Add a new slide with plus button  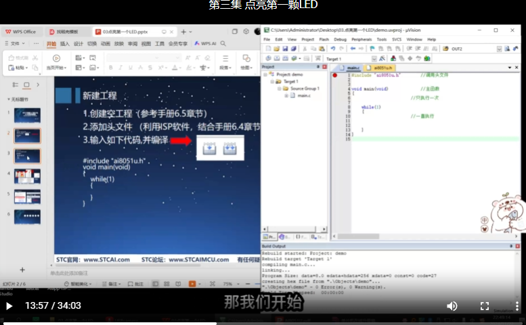[22, 270]
